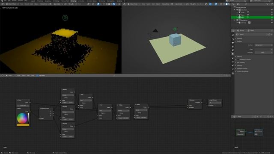
Task: Open the Light Output node target dropdown
Action: click(x=215, y=103)
